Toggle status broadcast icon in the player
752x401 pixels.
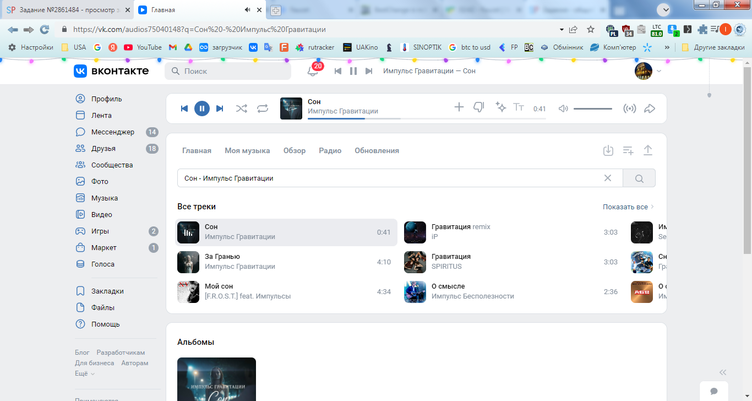pyautogui.click(x=629, y=109)
